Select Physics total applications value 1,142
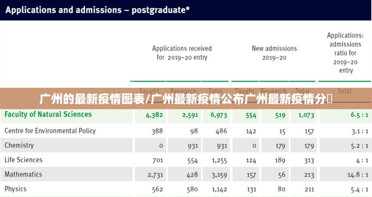Screen dimensions: 372x197 (x=219, y=189)
